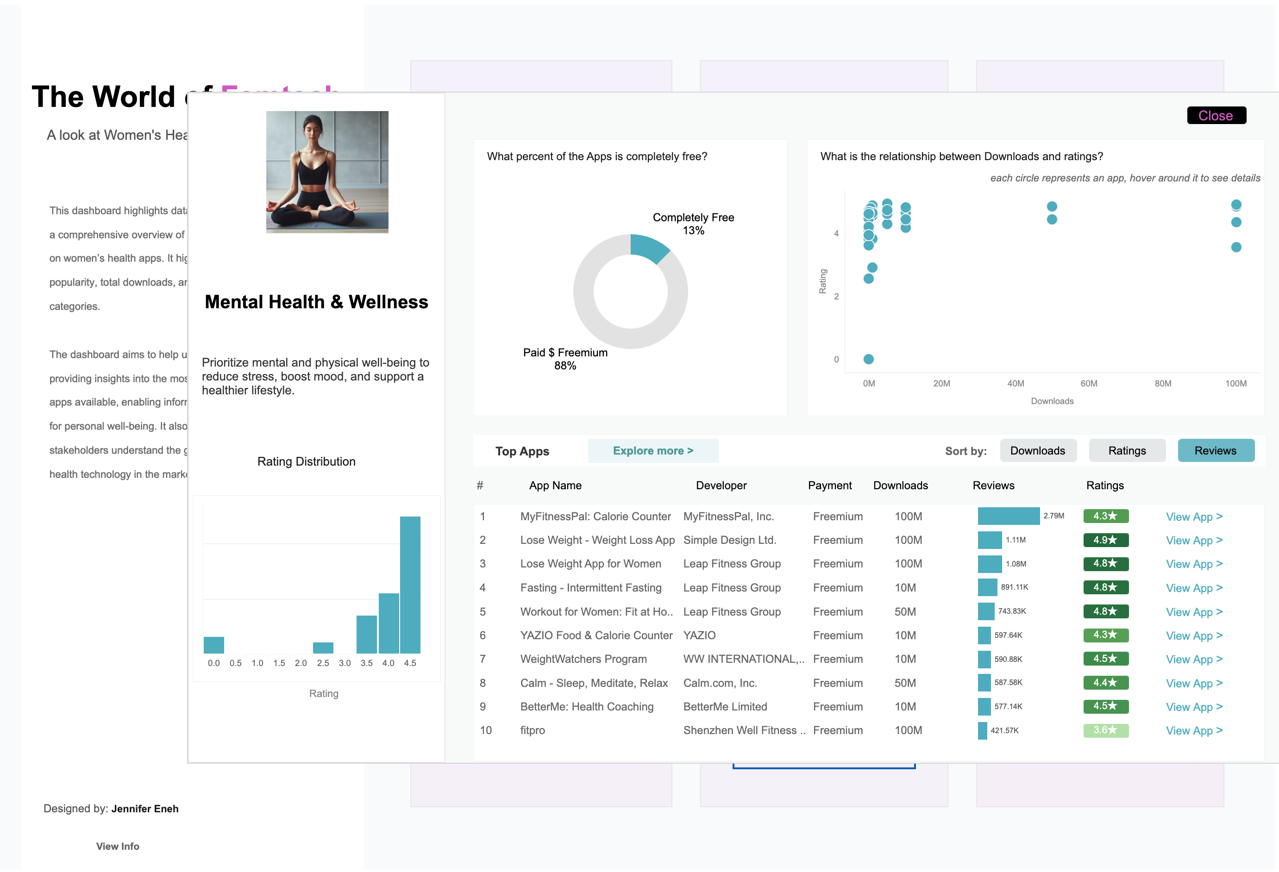Sort top apps by Ratings
Image resolution: width=1279 pixels, height=872 pixels.
[x=1127, y=450]
